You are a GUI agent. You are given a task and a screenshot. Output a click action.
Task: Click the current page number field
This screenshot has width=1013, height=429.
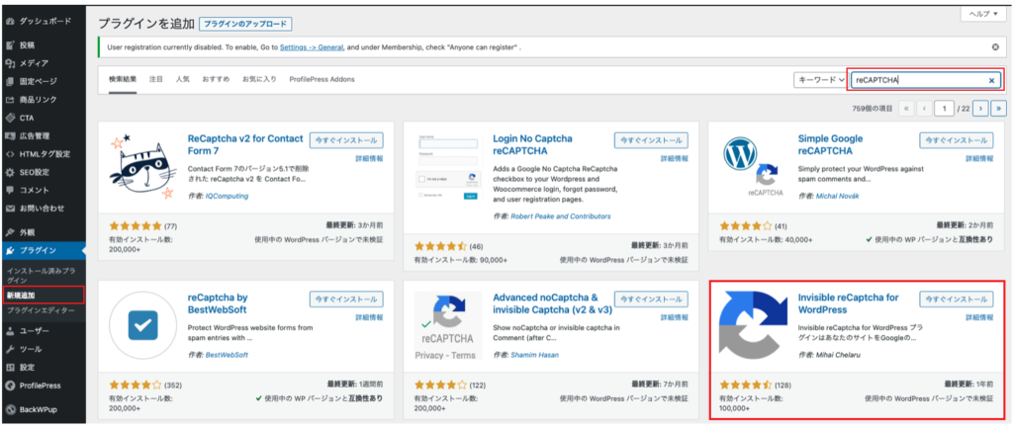pos(945,109)
